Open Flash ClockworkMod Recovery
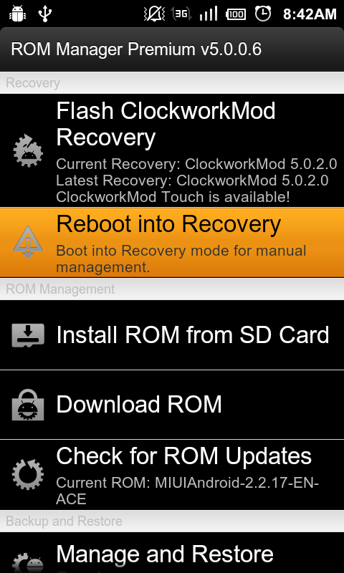The image size is (344, 573). (x=172, y=150)
